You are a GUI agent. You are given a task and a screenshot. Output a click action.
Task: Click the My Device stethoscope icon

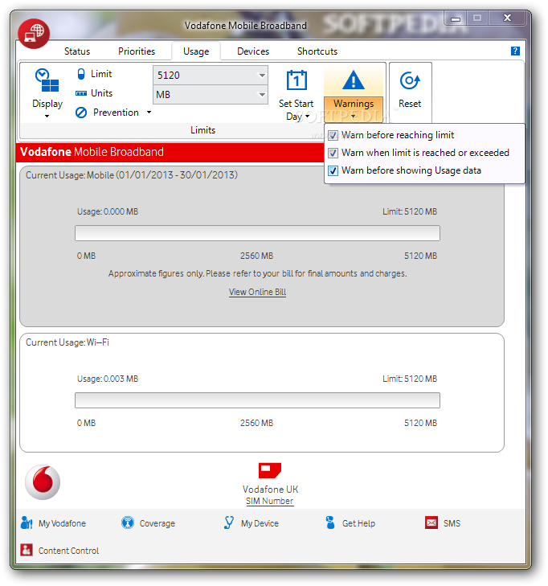click(x=229, y=522)
